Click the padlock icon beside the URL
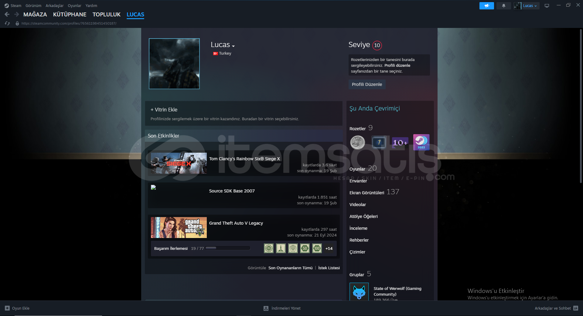The height and width of the screenshot is (316, 583). [17, 23]
